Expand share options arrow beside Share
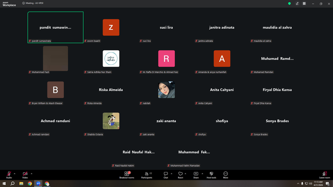Image resolution: width=333 pixels, height=187 pixels. coord(202,173)
